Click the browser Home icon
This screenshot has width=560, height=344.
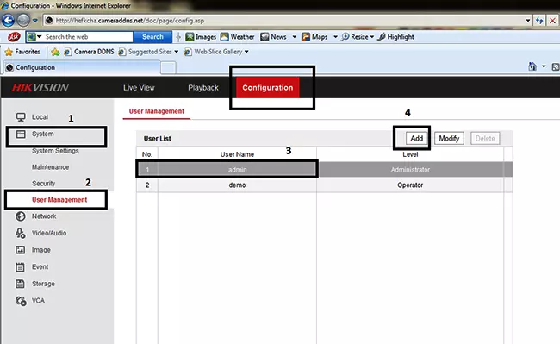pos(532,66)
